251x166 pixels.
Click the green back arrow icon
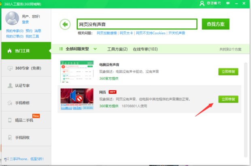[x=65, y=24]
